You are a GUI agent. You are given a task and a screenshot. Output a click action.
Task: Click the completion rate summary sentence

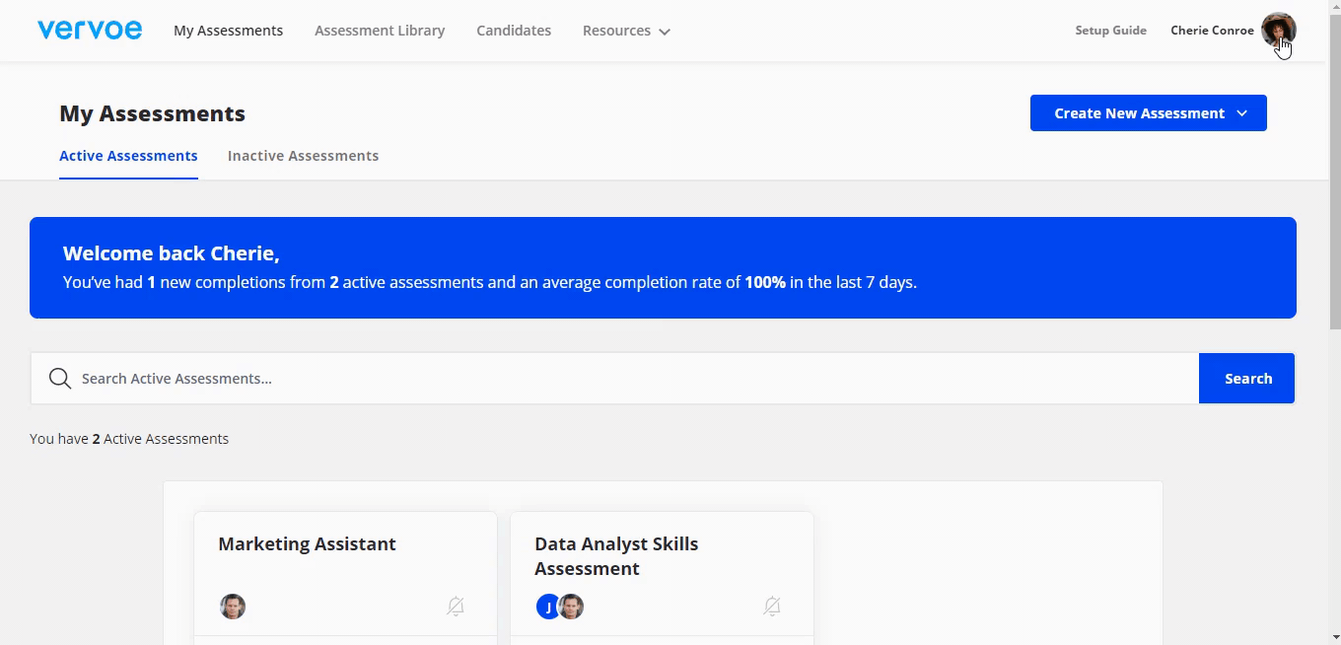click(490, 282)
